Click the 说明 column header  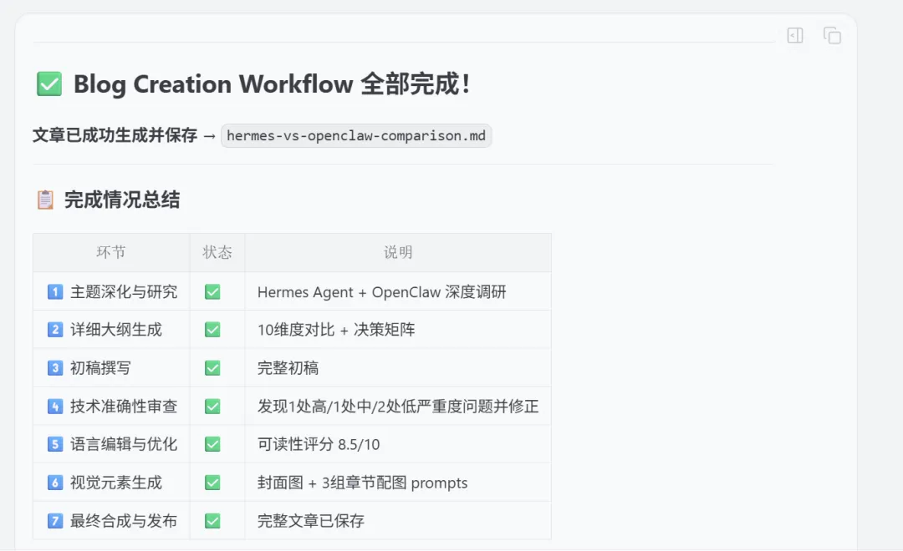click(x=398, y=252)
